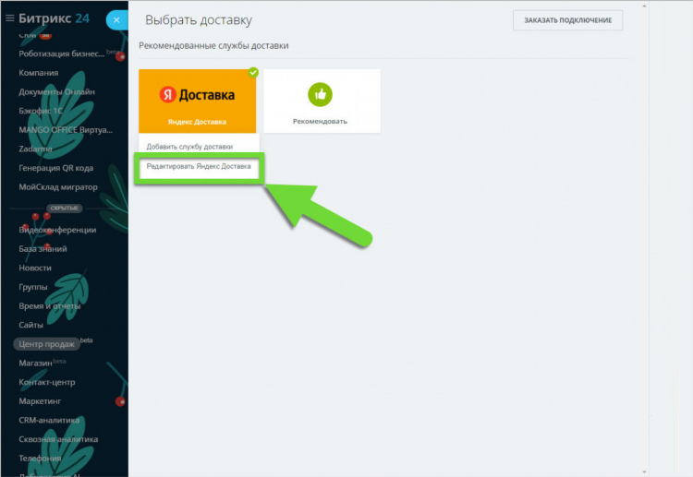Open Роботизация бизнеса in the sidebar

coord(61,54)
